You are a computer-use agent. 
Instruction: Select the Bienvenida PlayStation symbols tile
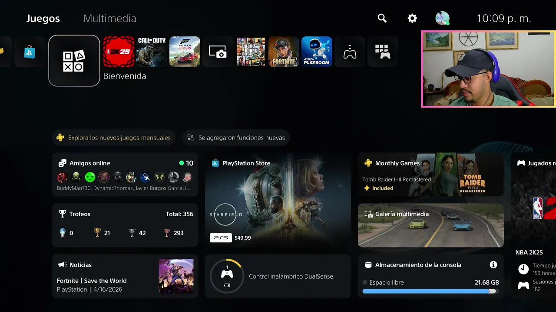pyautogui.click(x=74, y=61)
